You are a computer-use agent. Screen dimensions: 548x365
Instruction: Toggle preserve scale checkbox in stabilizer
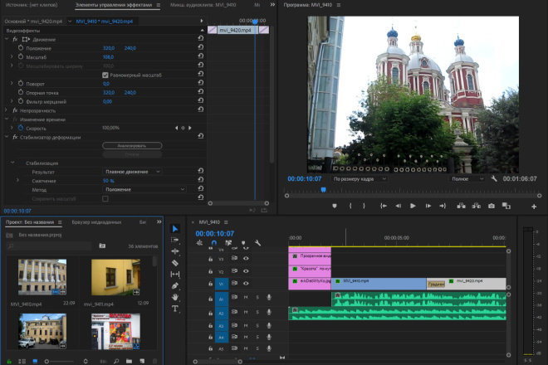(x=105, y=199)
